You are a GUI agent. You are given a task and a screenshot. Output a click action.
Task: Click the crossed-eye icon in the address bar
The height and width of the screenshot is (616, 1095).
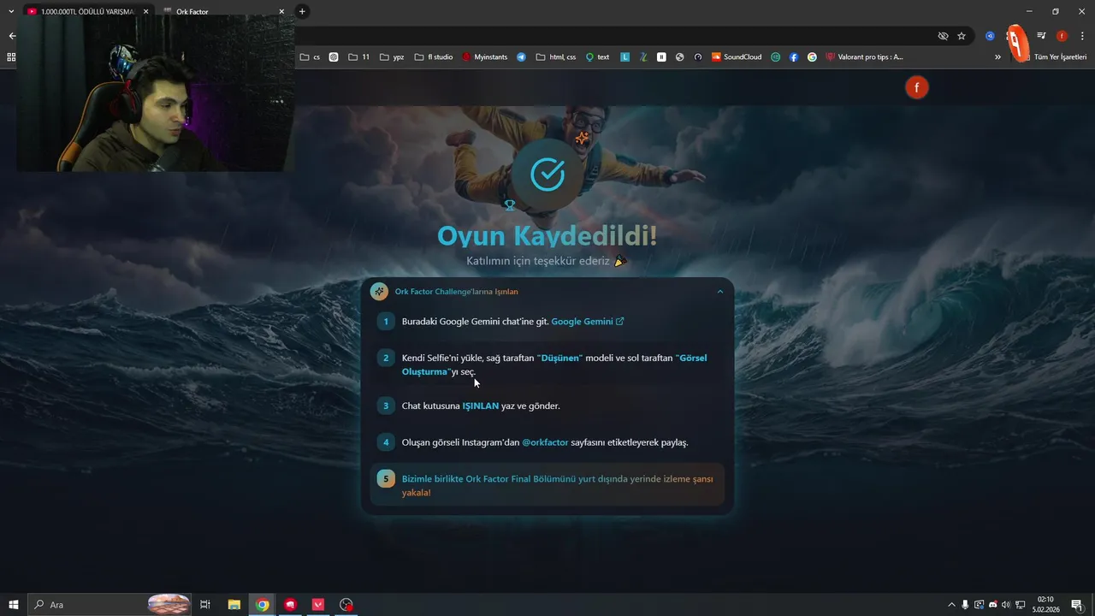943,36
